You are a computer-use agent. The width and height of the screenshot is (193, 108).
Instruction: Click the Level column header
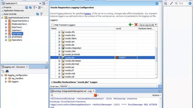(x=126, y=28)
